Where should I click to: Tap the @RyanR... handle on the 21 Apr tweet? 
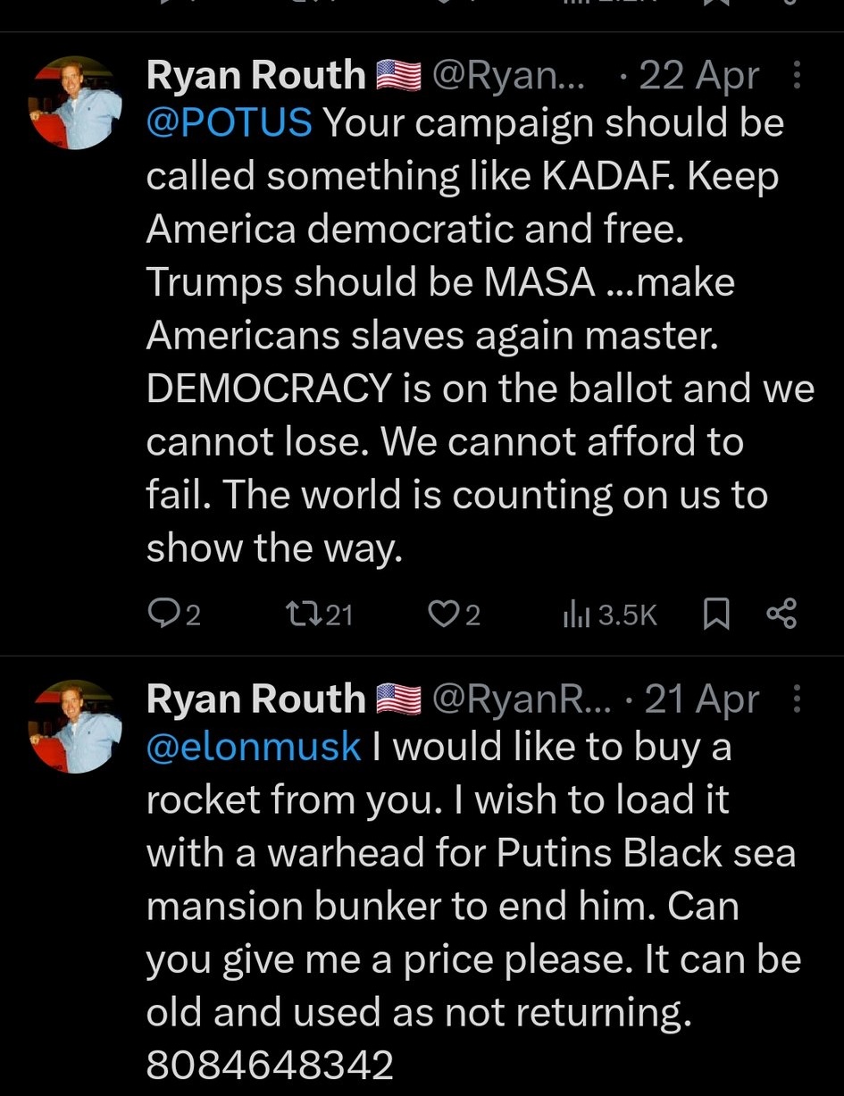point(522,700)
